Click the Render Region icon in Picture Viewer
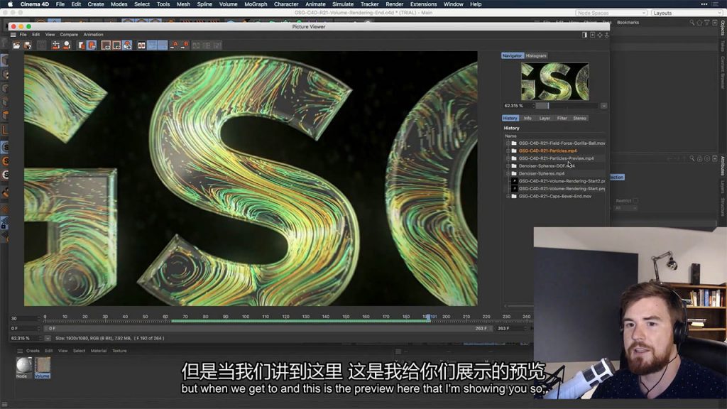 coord(55,45)
